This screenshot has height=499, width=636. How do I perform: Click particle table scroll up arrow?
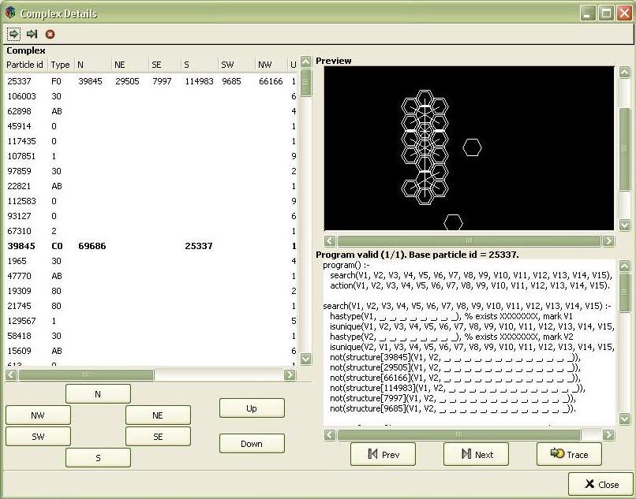[x=306, y=61]
